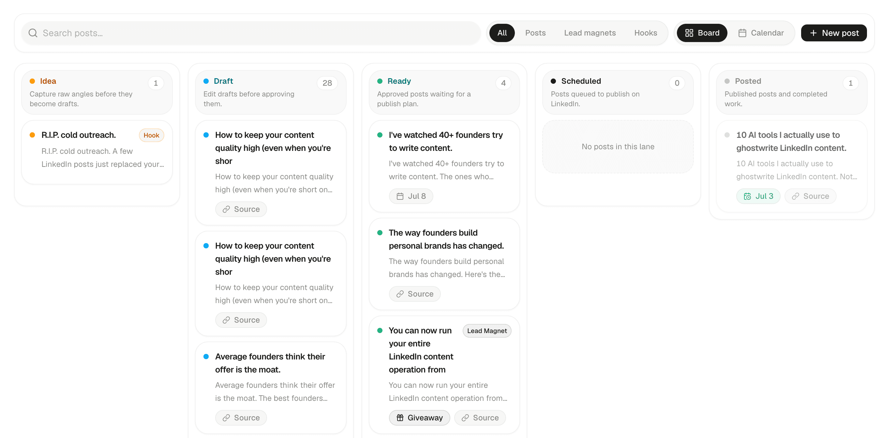896x438 pixels.
Task: Click the Draft lane title
Action: click(223, 81)
